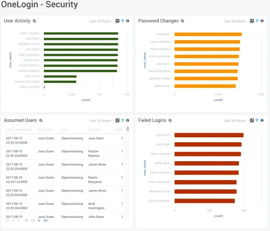This screenshot has width=270, height=231.
Task: Toggle filter icon on Failed Logins panel
Action: pyautogui.click(x=257, y=121)
